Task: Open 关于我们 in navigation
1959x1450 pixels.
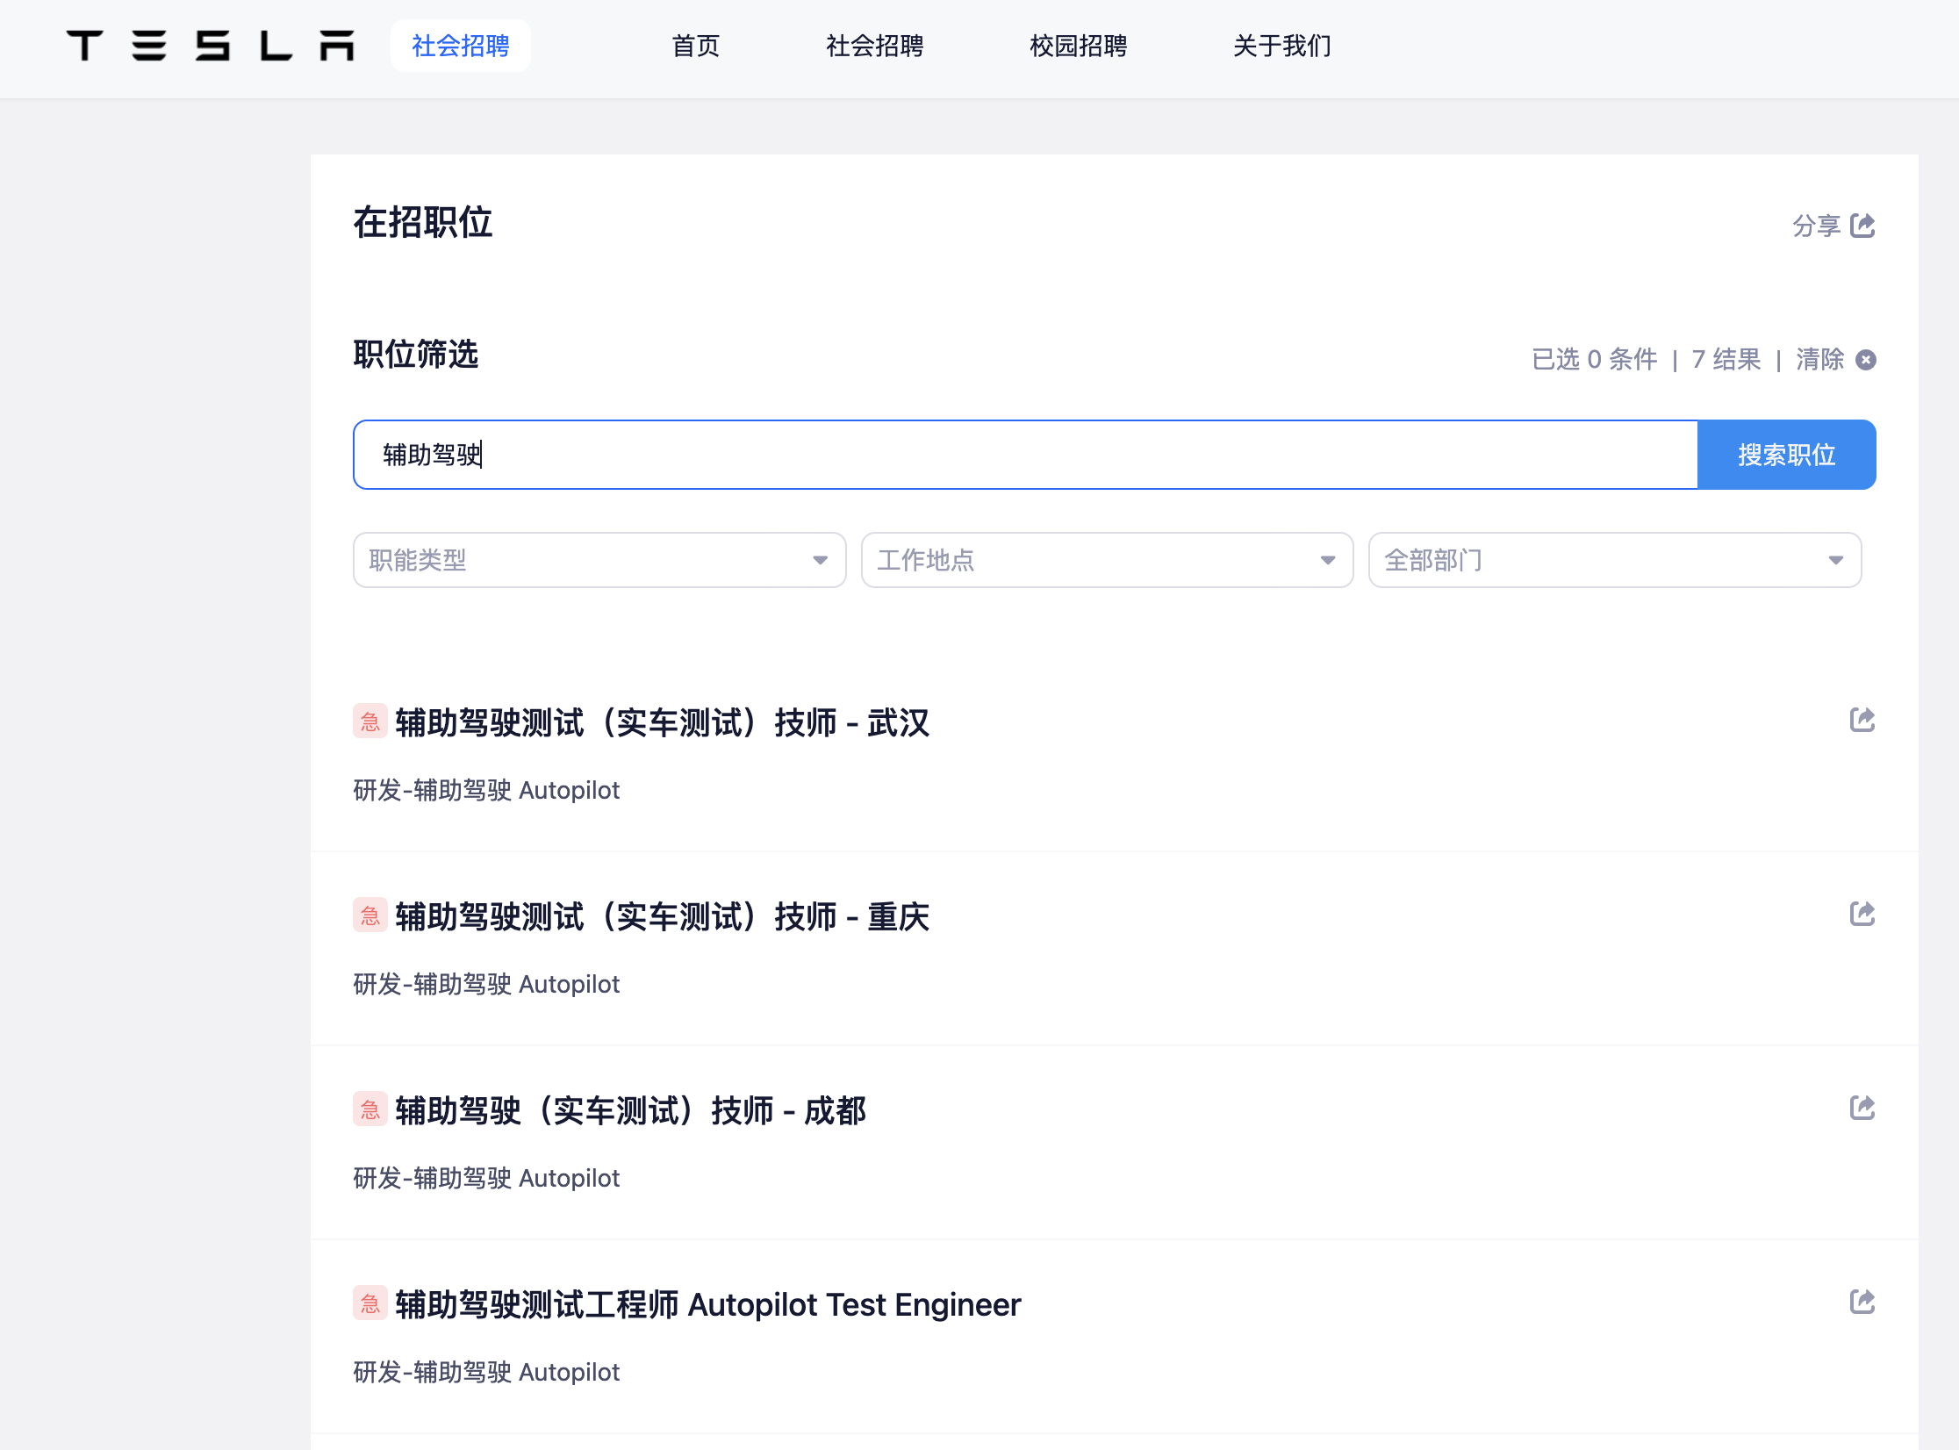Action: 1282,46
